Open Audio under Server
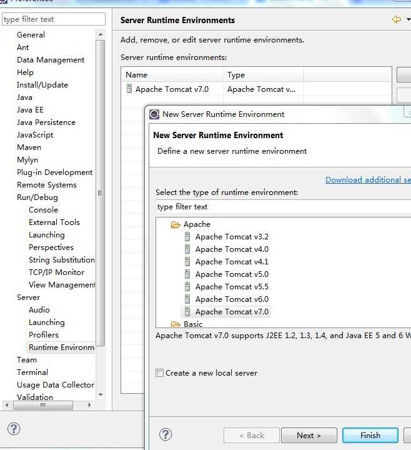The image size is (411, 450). coord(39,310)
